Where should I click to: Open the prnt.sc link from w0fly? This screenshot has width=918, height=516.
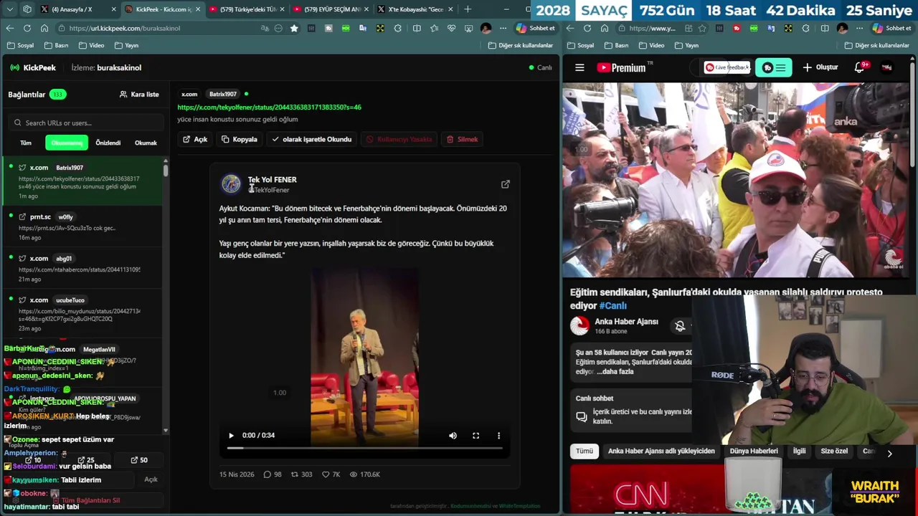click(82, 226)
